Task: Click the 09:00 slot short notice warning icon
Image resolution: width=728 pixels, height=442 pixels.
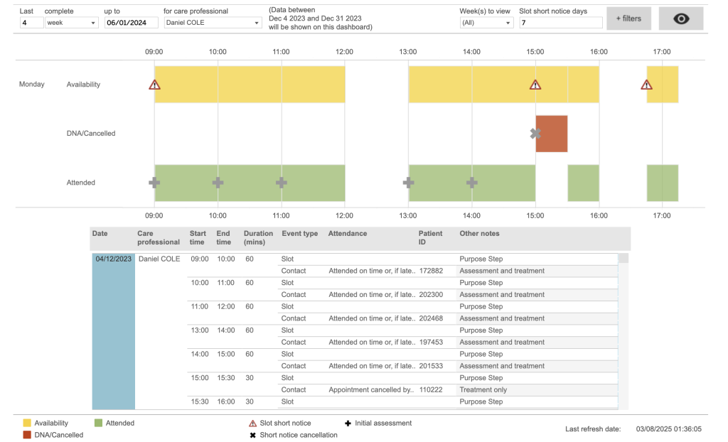Action: point(154,85)
